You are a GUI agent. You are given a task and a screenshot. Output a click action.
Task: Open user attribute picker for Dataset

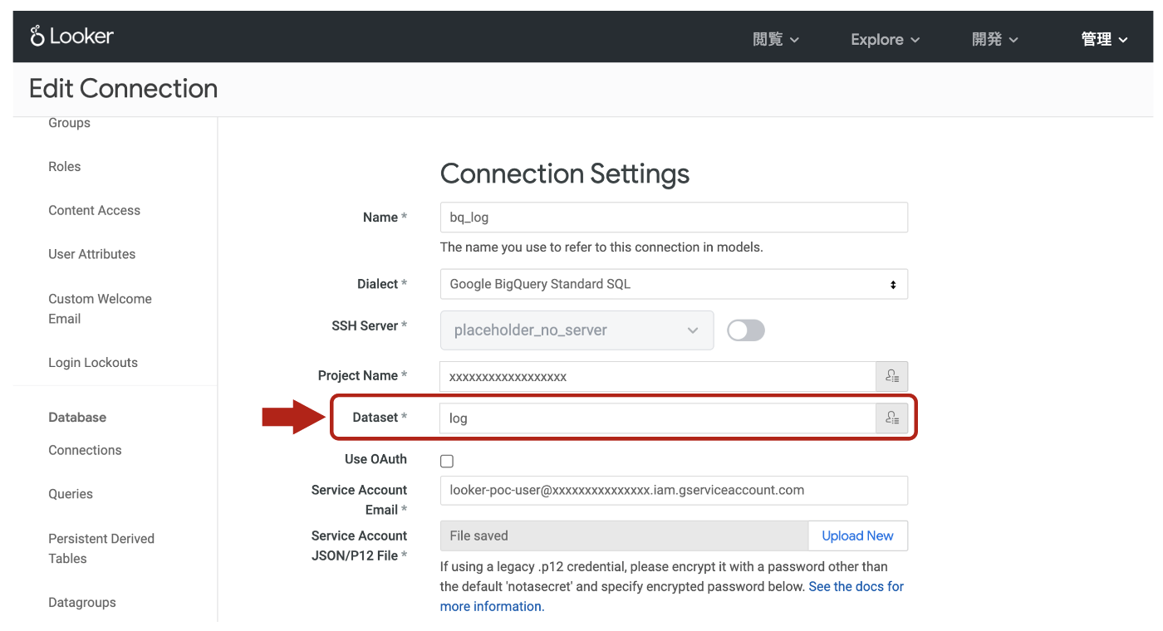click(x=891, y=418)
